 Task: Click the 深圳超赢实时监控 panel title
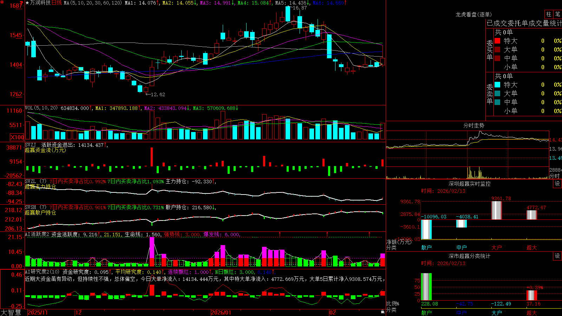click(x=470, y=184)
